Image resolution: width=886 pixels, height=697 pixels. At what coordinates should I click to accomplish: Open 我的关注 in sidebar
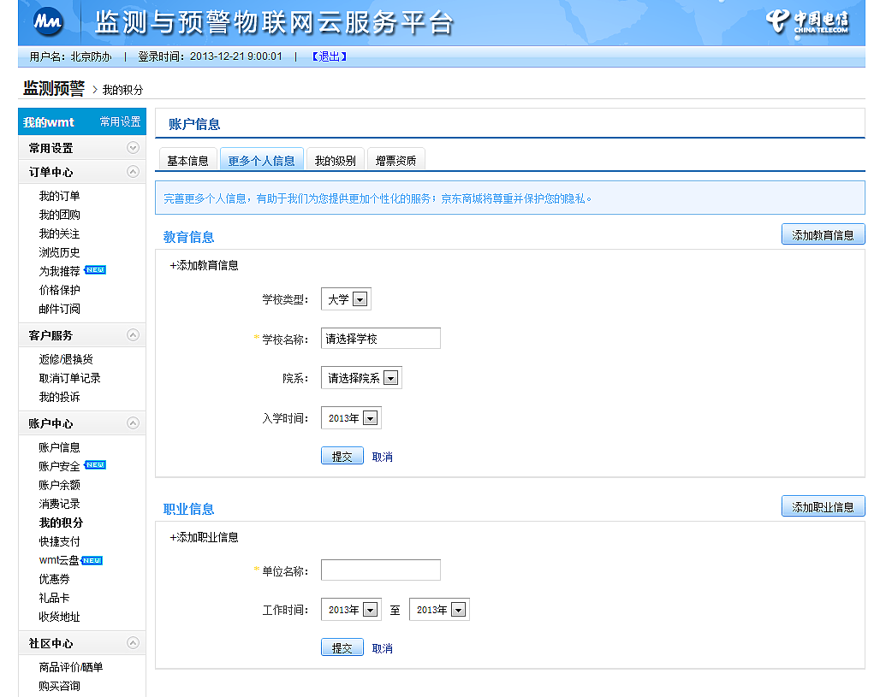pyautogui.click(x=59, y=233)
